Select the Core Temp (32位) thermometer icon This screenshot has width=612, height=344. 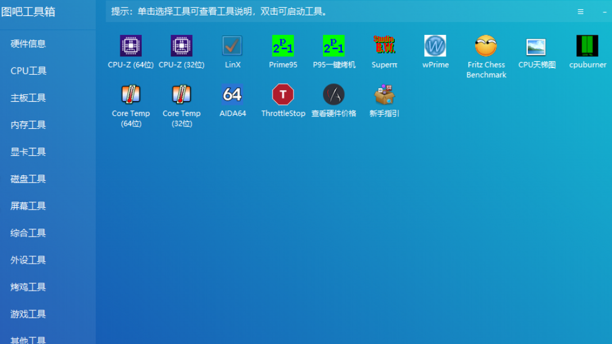[182, 94]
